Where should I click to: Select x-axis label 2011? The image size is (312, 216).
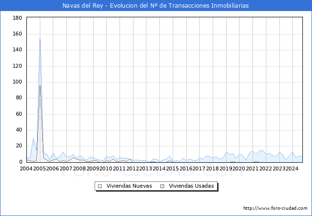coord(120,168)
